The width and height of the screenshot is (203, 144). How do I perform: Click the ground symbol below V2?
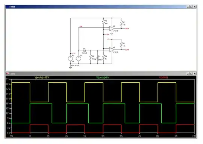pos(70,68)
